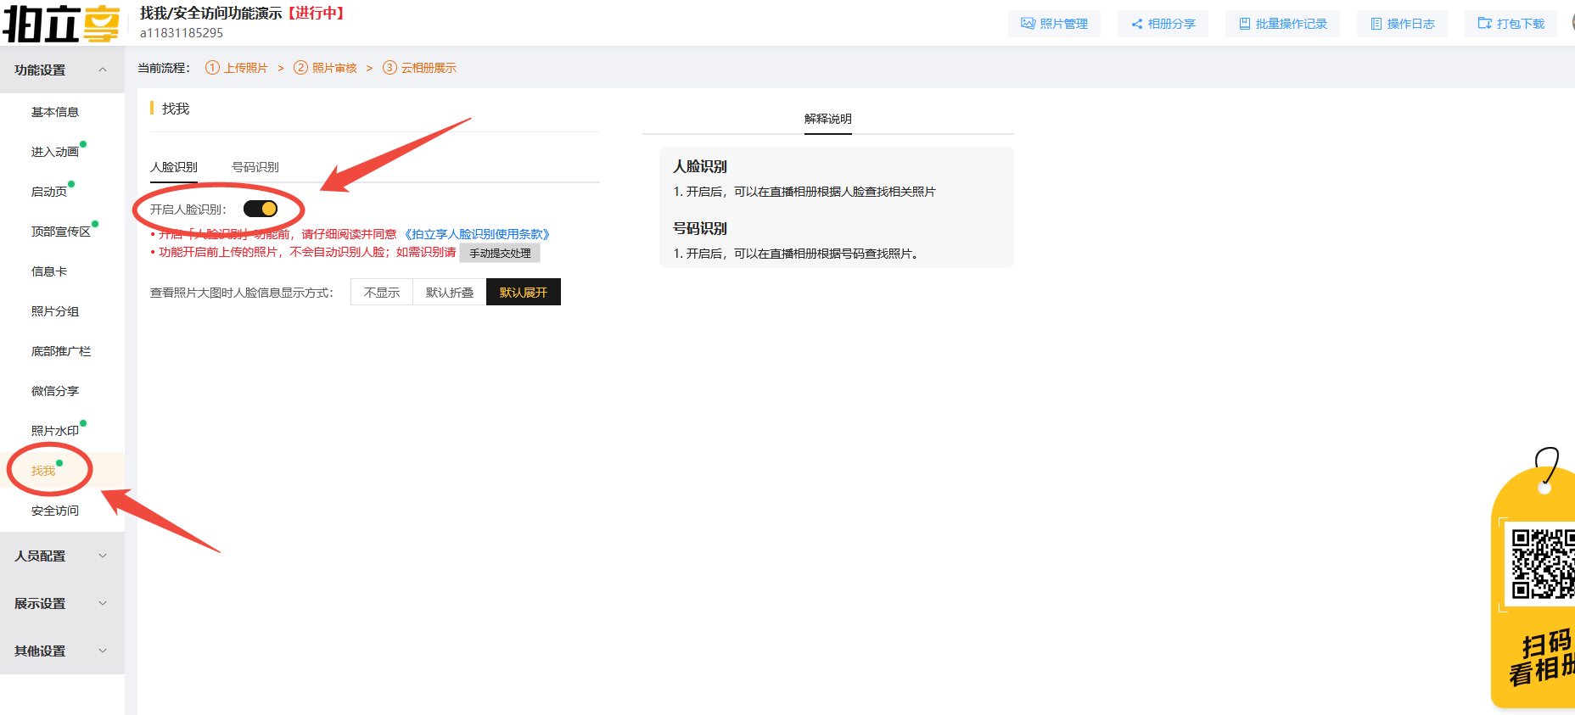Expand the 人员配置 sidebar section

[x=103, y=556]
